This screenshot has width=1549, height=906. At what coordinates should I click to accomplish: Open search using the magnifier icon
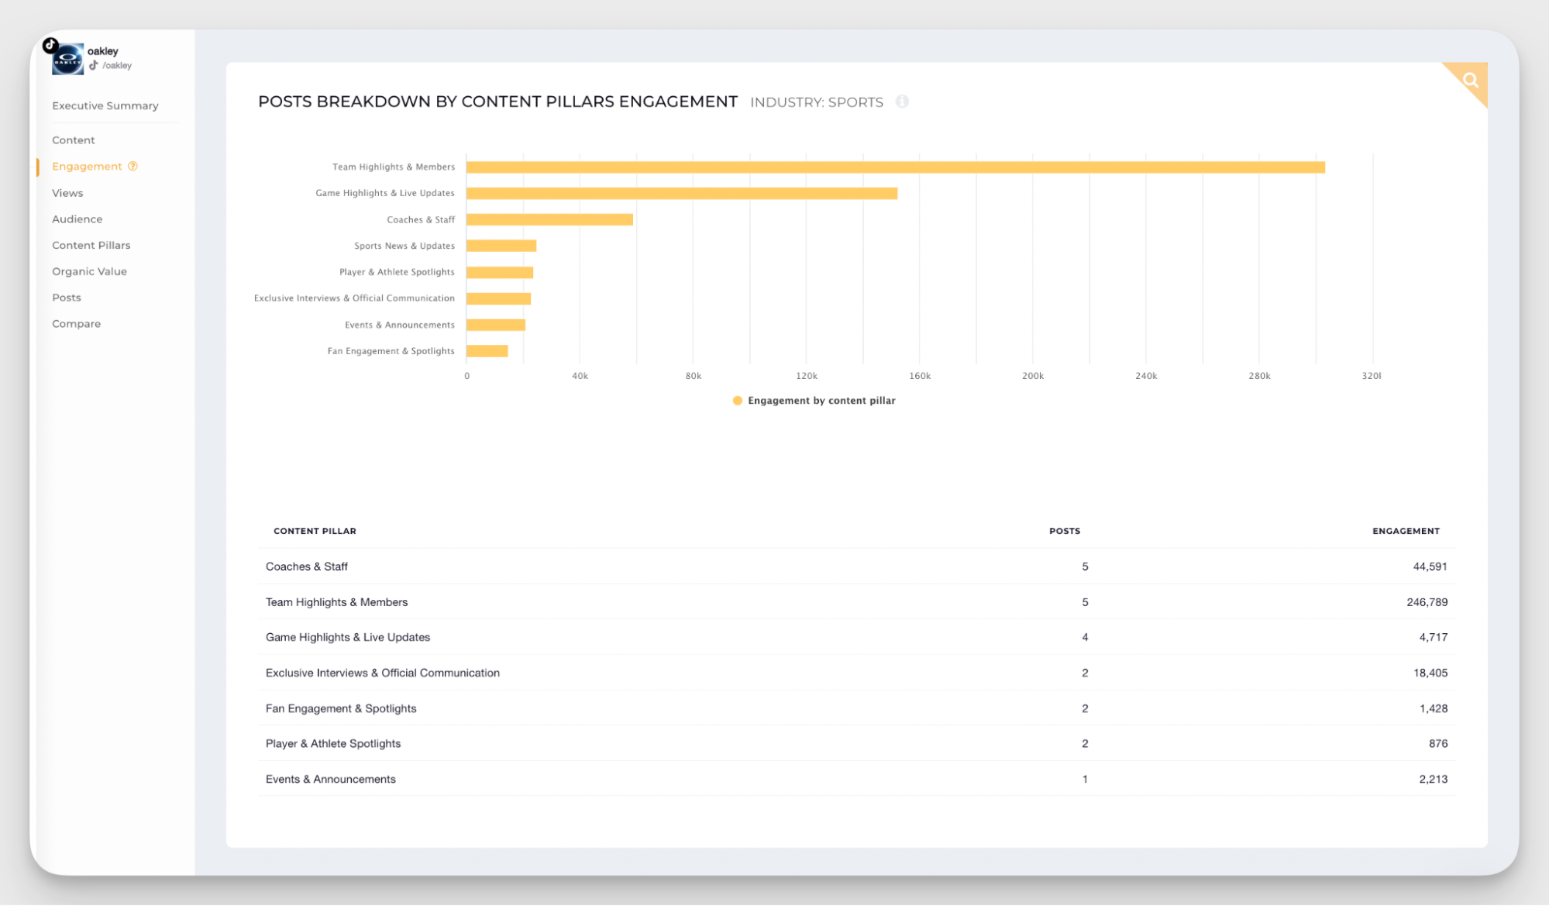click(x=1470, y=80)
